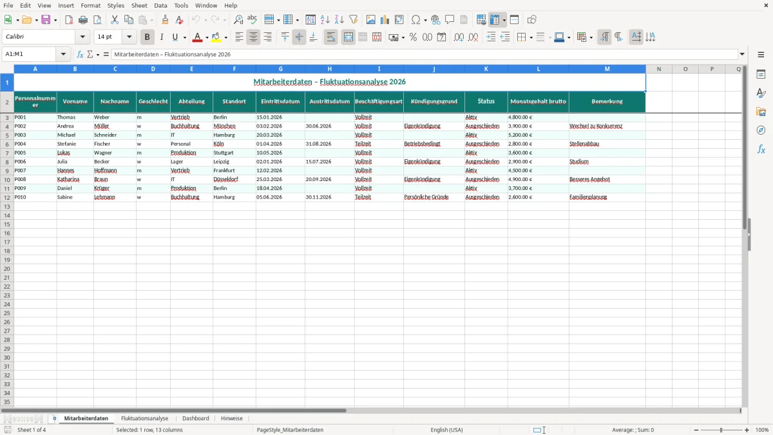Viewport: 773px width, 435px height.
Task: Toggle Bold formatting button
Action: pyautogui.click(x=148, y=37)
